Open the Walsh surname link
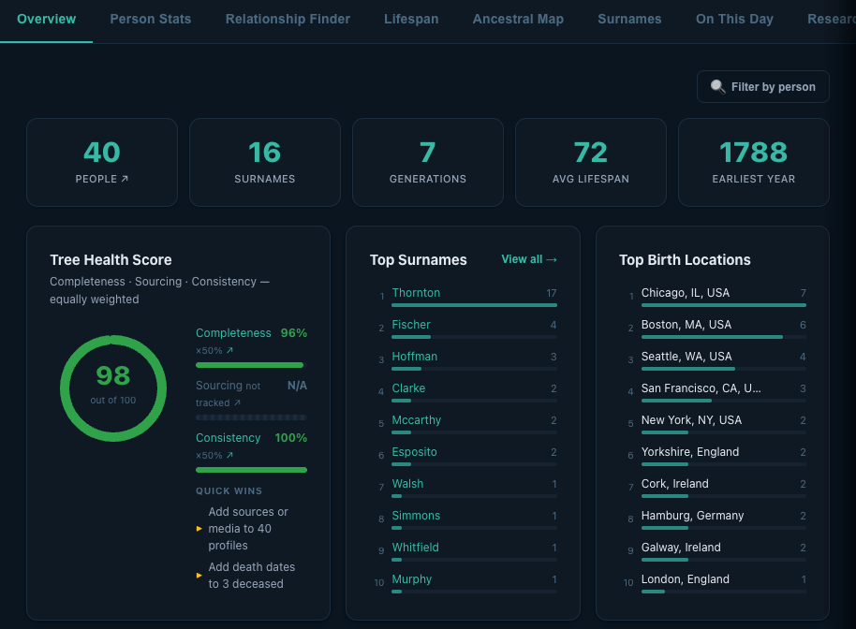This screenshot has width=856, height=629. pos(407,484)
